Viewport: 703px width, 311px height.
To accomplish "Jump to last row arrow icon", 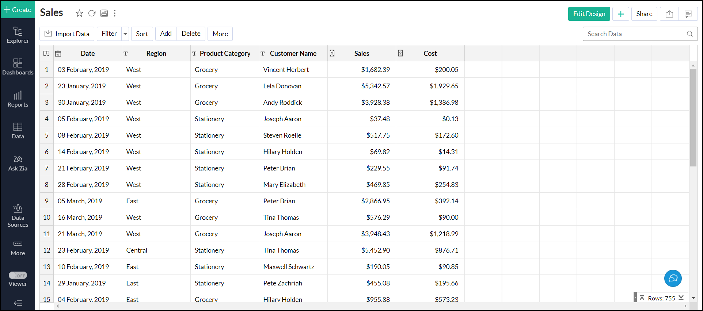I will [681, 298].
